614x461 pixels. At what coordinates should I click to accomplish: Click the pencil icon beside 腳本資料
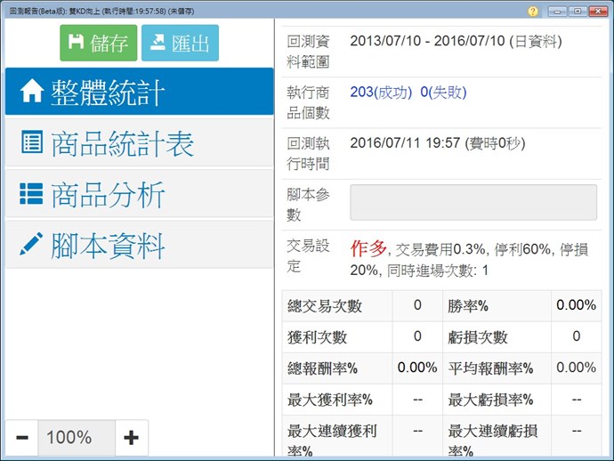coord(32,244)
